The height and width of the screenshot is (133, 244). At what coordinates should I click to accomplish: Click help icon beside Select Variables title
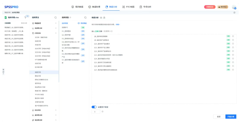point(70,17)
